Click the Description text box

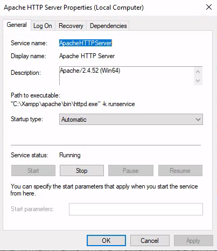127,75
